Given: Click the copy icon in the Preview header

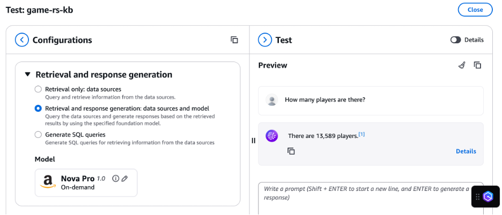Looking at the screenshot, I should [477, 65].
